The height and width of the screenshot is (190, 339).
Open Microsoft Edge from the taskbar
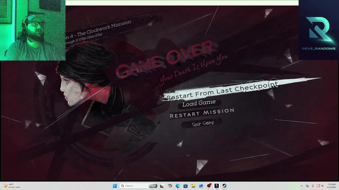(x=178, y=186)
